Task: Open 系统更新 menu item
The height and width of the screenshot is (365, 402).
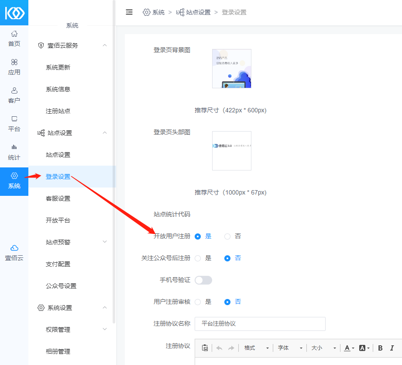Action: (x=58, y=67)
